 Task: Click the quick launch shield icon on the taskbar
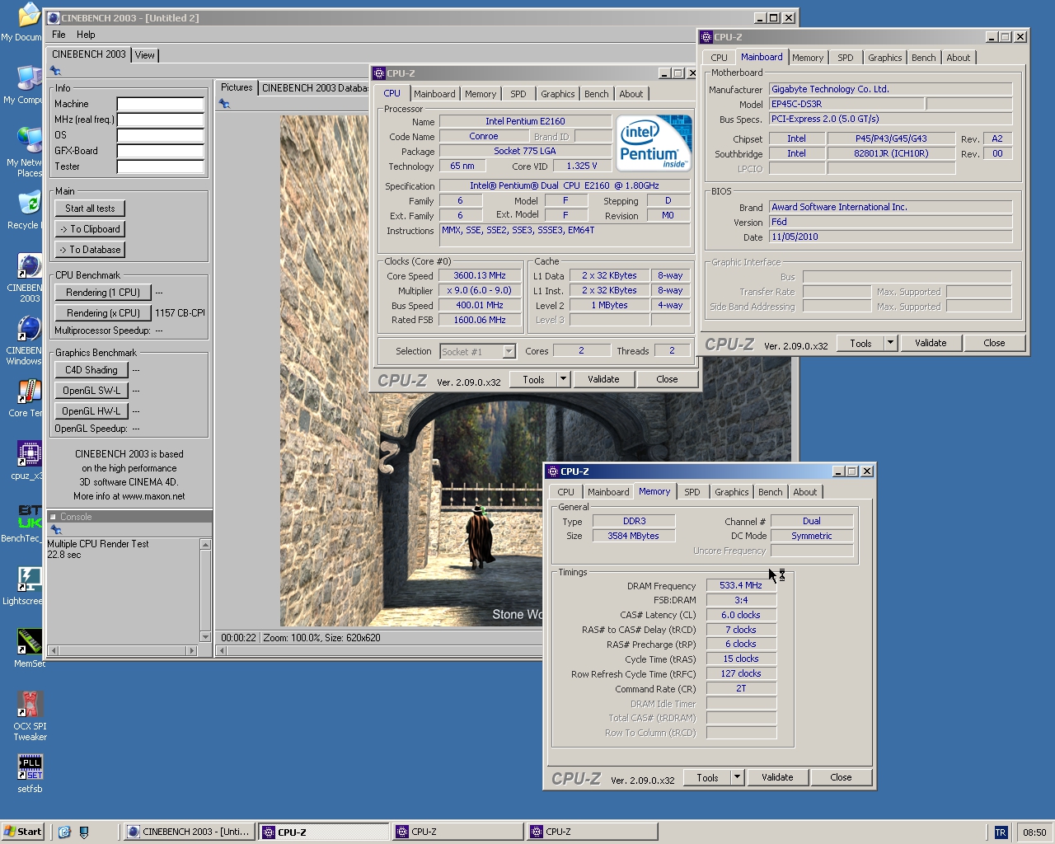click(x=84, y=832)
